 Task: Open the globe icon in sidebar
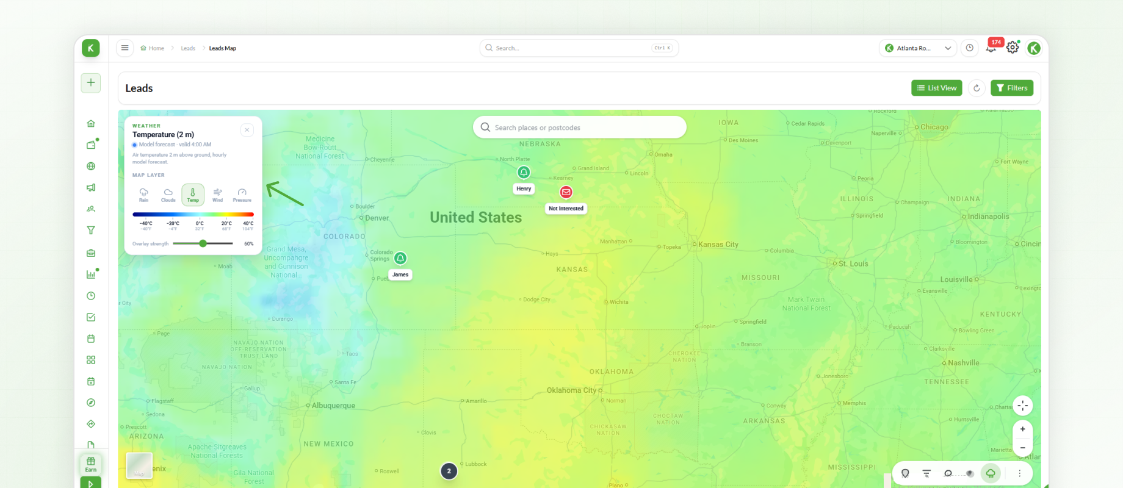point(91,166)
